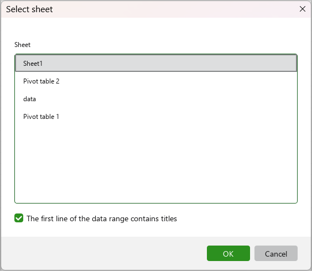Uncheck first line contains titles checkbox
Viewport: 312px width, 271px height.
19,218
